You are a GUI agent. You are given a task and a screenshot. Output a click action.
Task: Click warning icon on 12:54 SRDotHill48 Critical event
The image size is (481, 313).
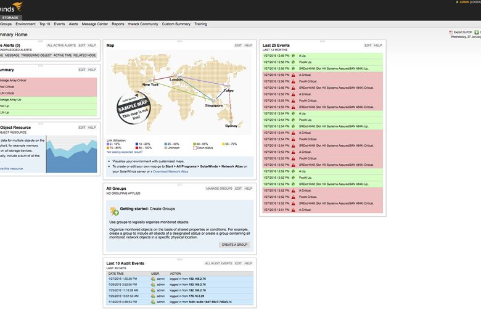pos(293,145)
